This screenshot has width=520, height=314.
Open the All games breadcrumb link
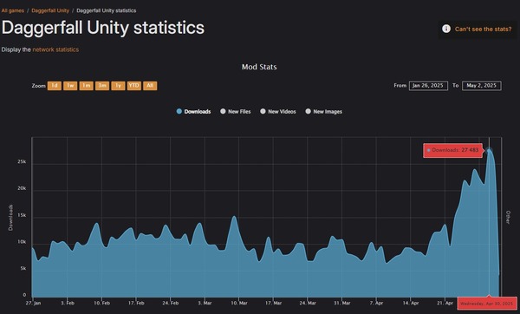tap(13, 10)
